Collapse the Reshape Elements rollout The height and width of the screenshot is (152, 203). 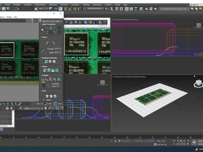click(49, 58)
